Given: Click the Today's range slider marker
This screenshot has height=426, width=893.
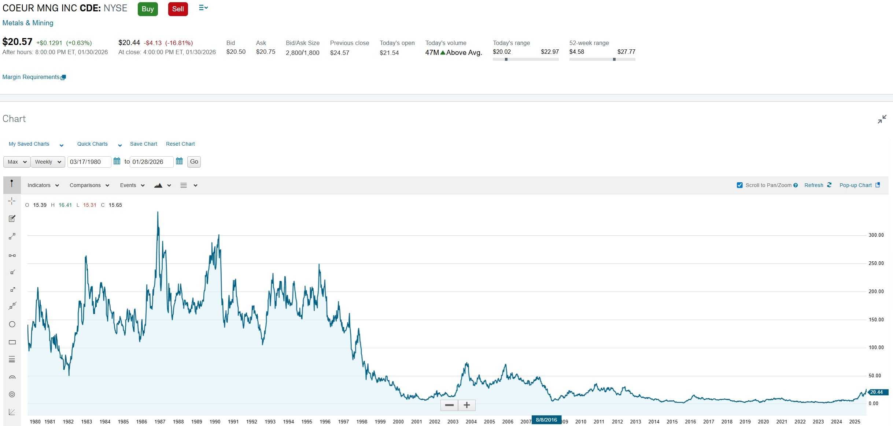Looking at the screenshot, I should click(x=506, y=59).
